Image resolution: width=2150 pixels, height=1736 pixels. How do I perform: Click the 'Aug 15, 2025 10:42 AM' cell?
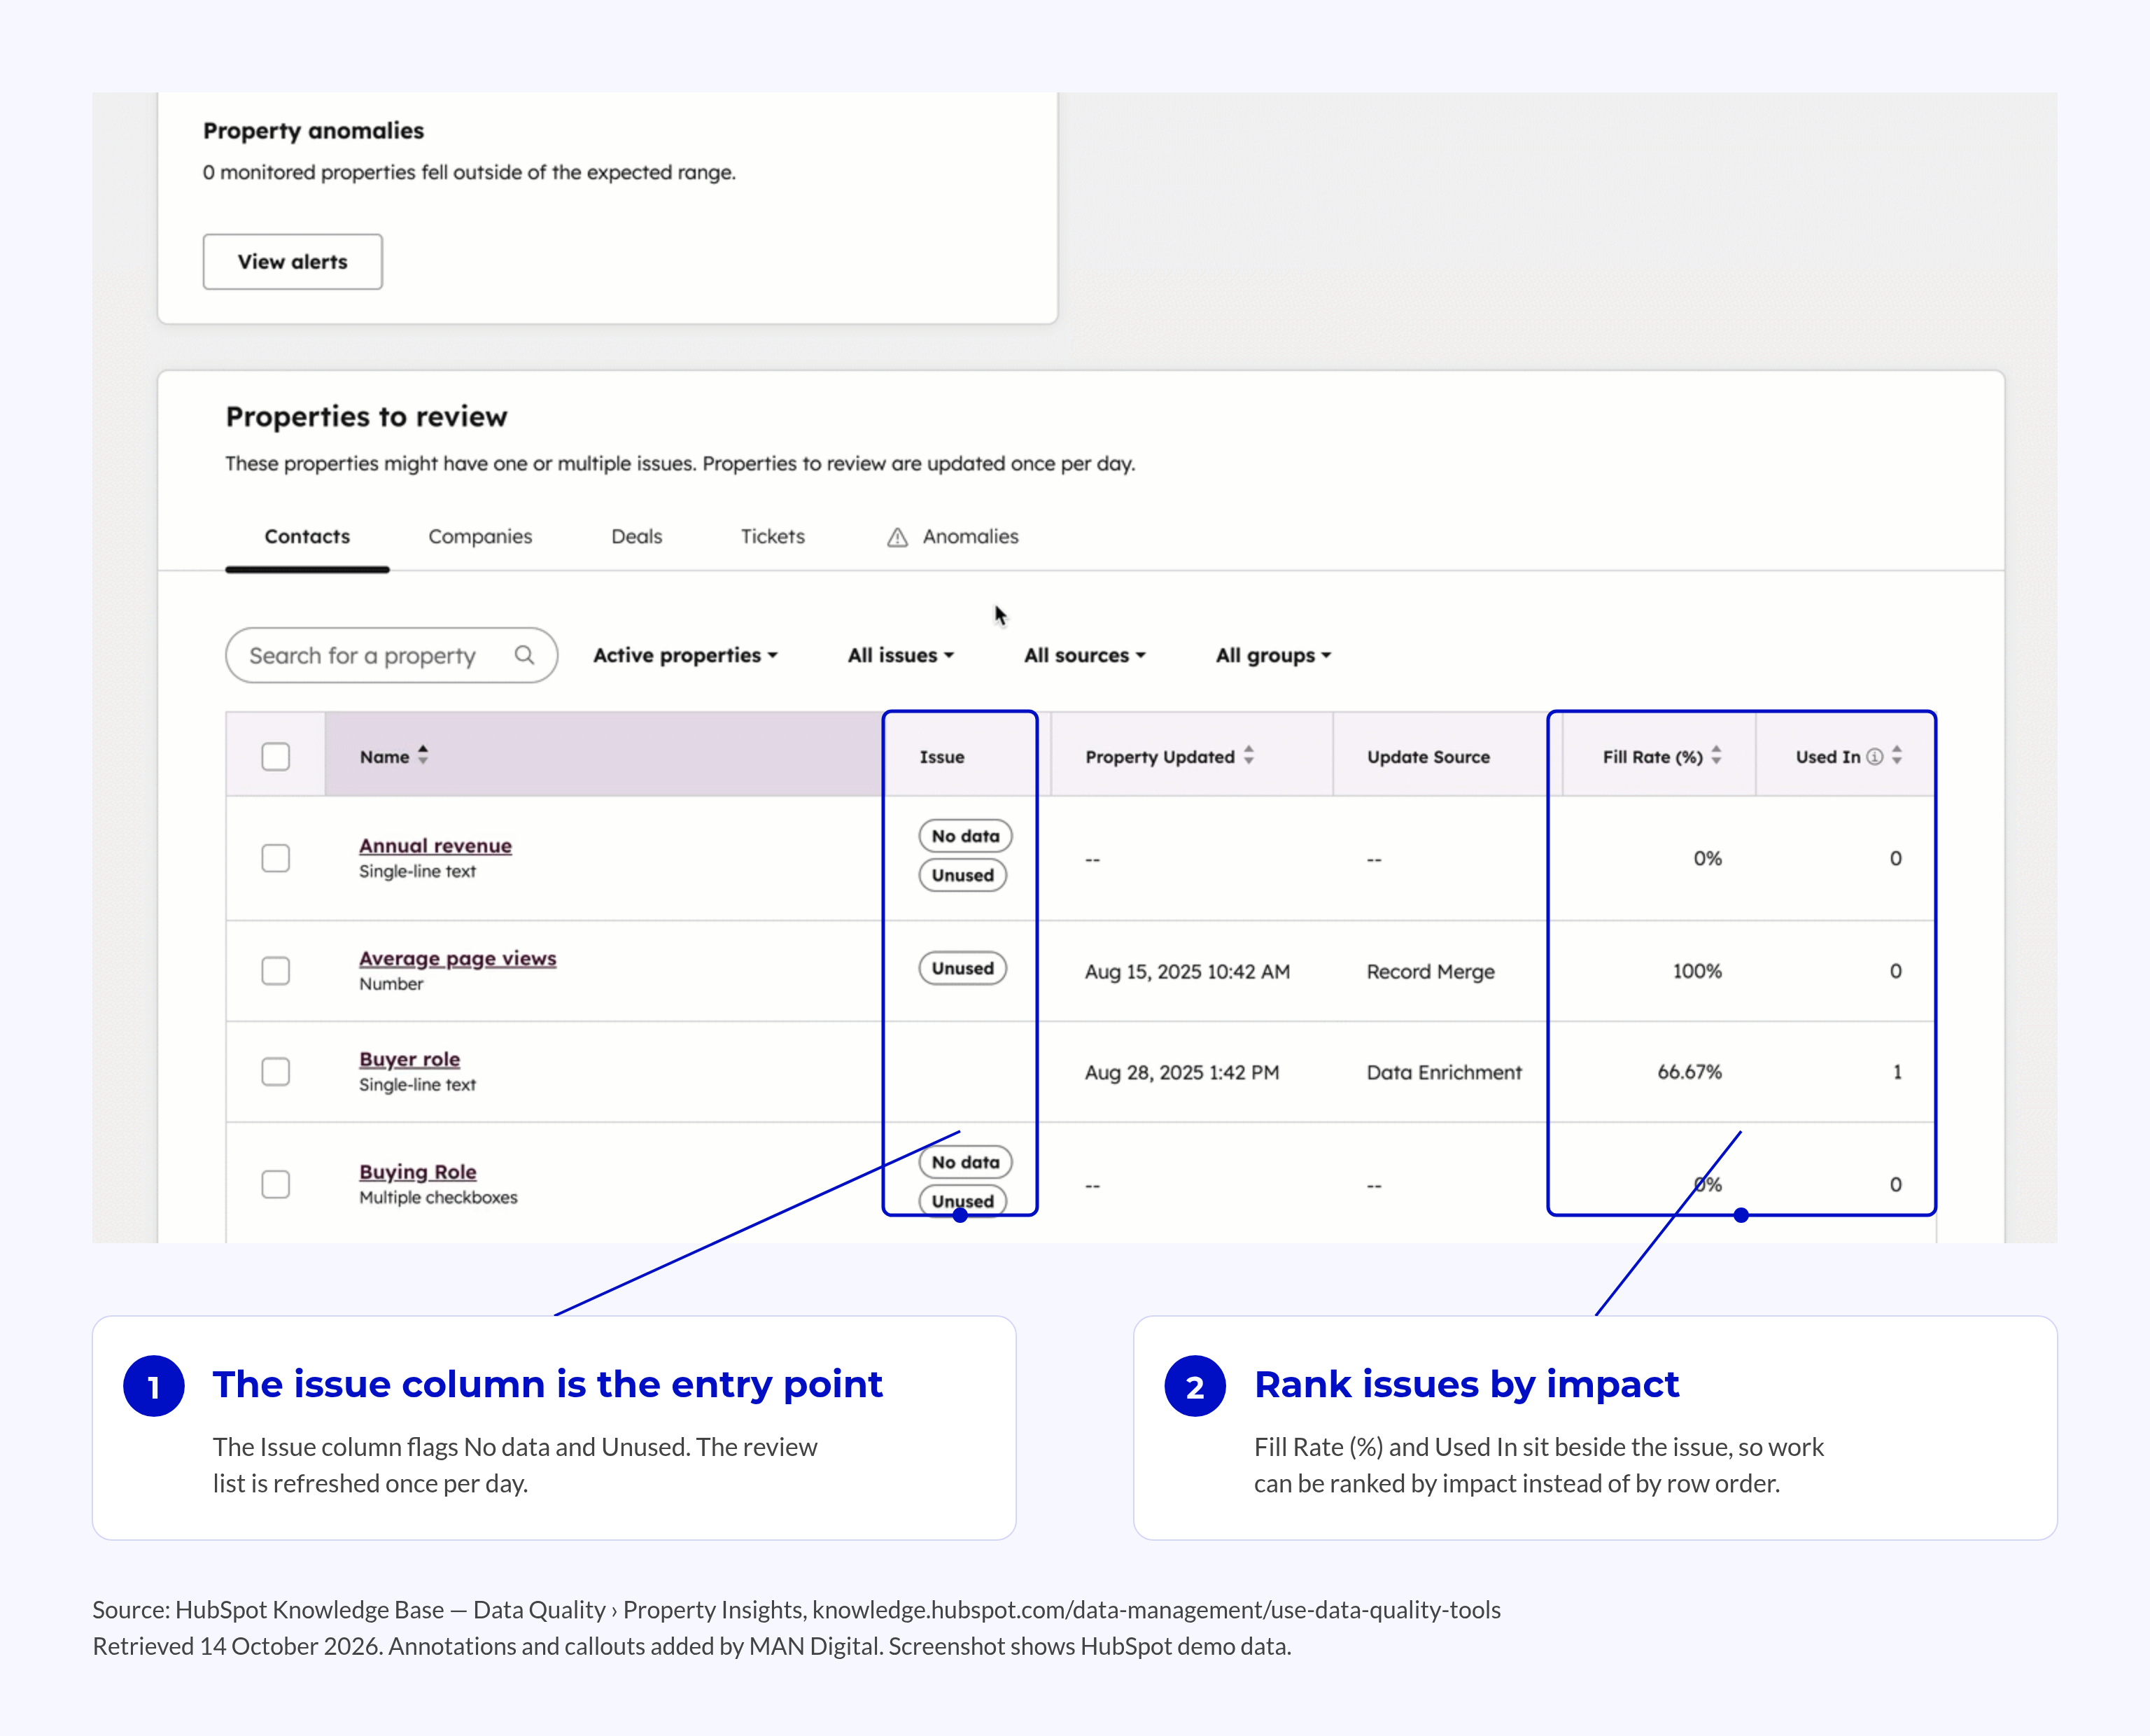1188,972
